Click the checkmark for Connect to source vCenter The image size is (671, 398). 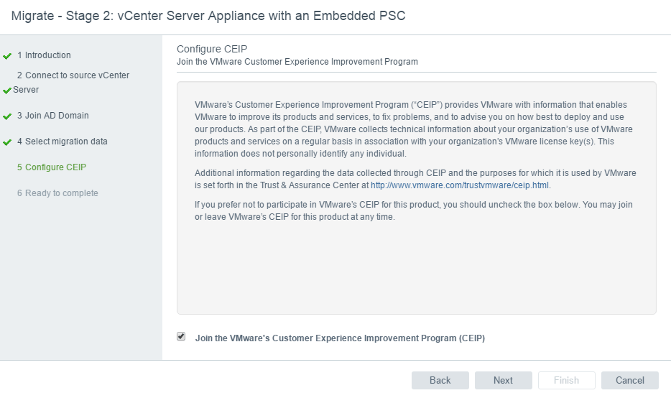point(7,91)
